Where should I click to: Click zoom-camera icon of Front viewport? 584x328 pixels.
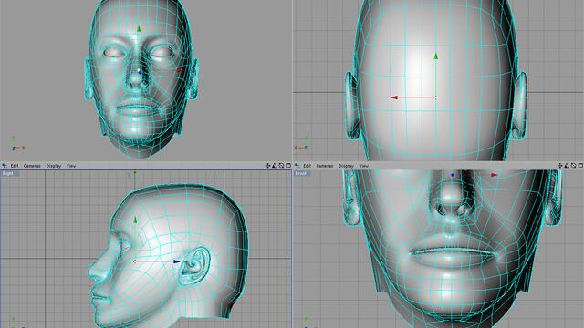pos(567,166)
